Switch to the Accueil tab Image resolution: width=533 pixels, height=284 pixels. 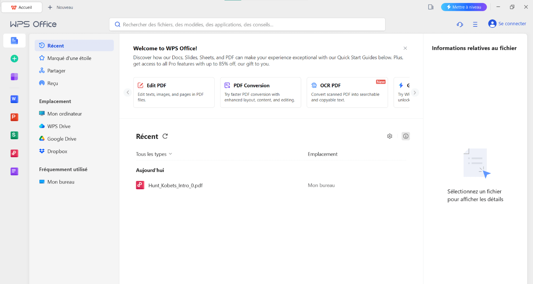tap(22, 7)
